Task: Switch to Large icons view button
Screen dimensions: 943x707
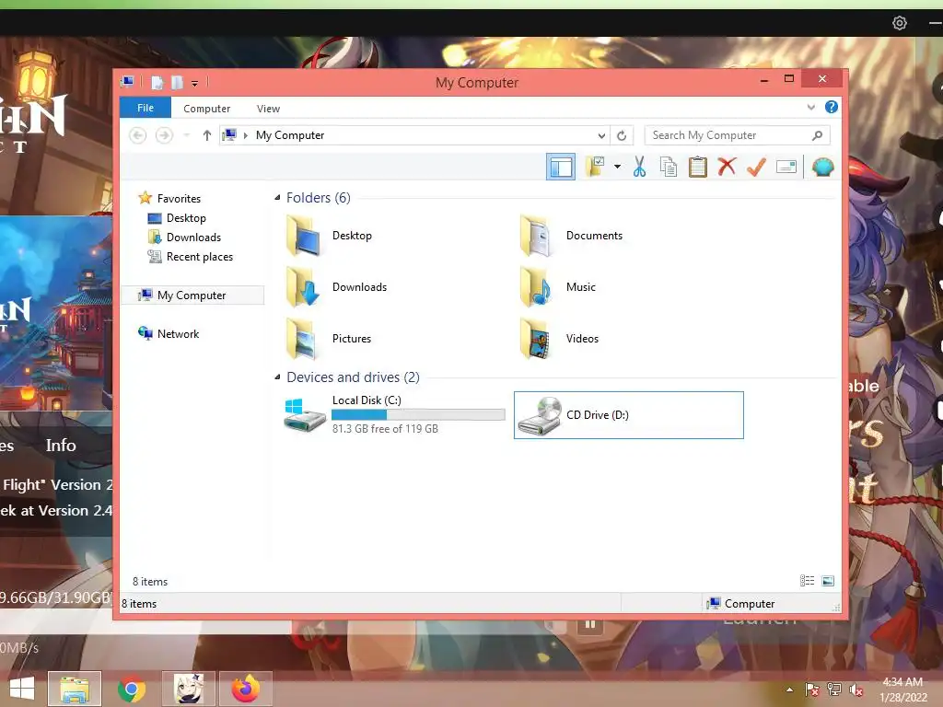Action: [x=828, y=581]
